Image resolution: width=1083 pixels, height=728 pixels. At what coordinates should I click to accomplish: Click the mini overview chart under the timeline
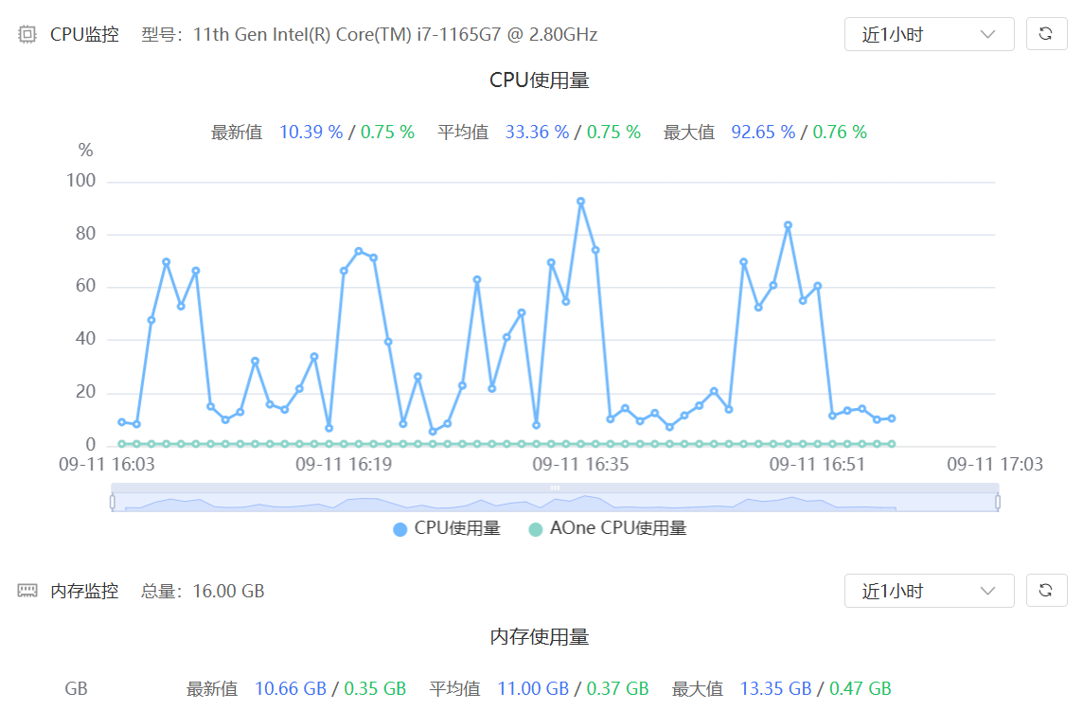click(555, 502)
